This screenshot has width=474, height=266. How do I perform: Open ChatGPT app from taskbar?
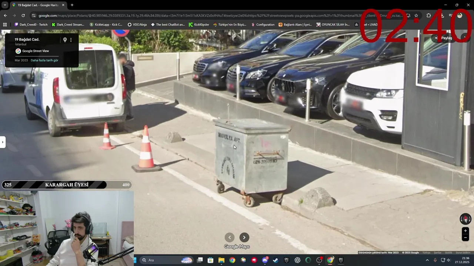tap(297, 260)
